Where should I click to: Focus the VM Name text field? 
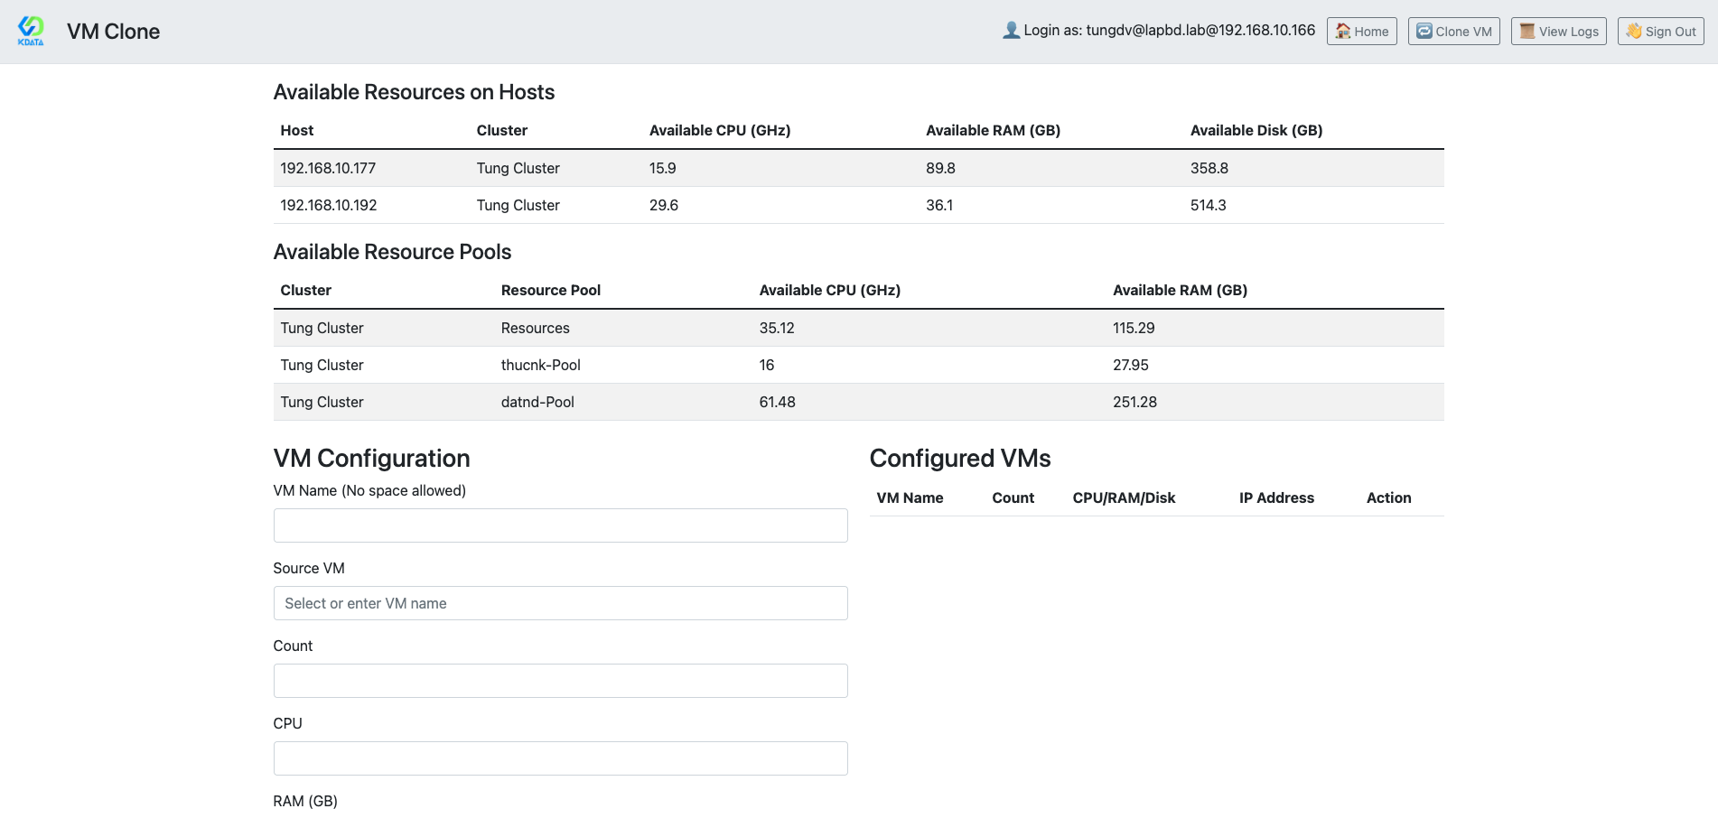pyautogui.click(x=560, y=525)
